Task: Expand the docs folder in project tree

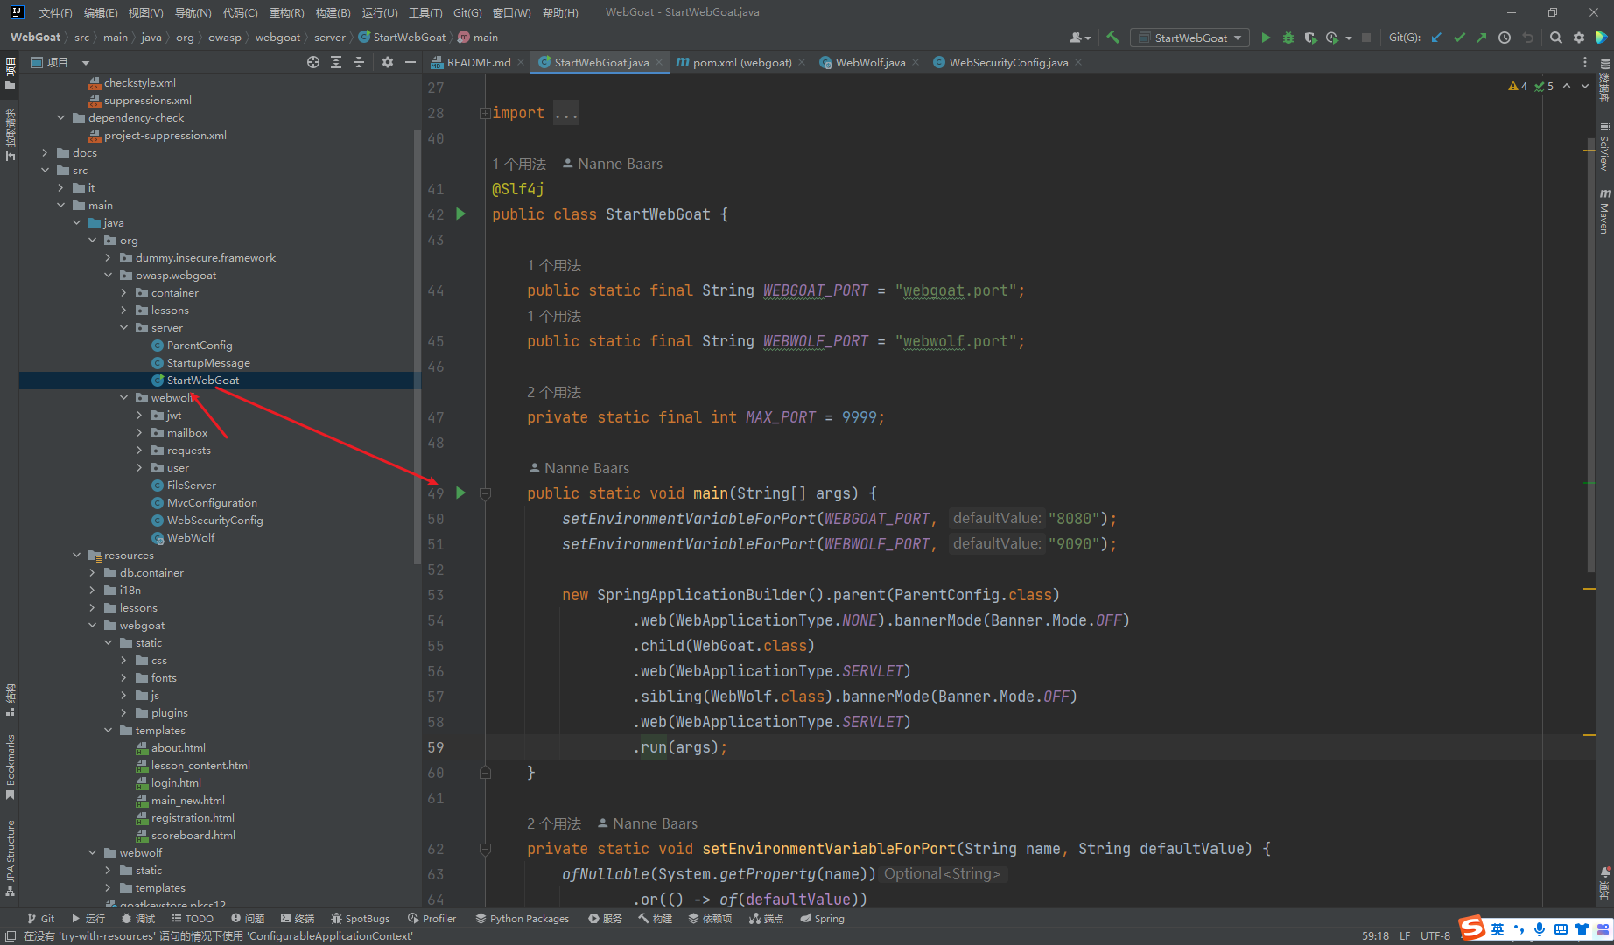Action: 45,153
